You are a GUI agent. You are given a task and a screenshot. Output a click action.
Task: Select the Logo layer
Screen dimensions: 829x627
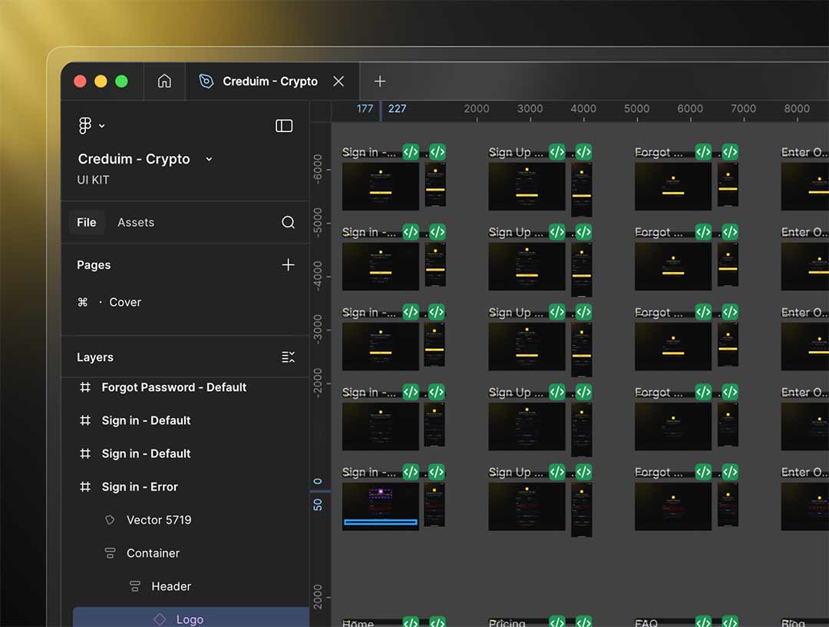(190, 619)
